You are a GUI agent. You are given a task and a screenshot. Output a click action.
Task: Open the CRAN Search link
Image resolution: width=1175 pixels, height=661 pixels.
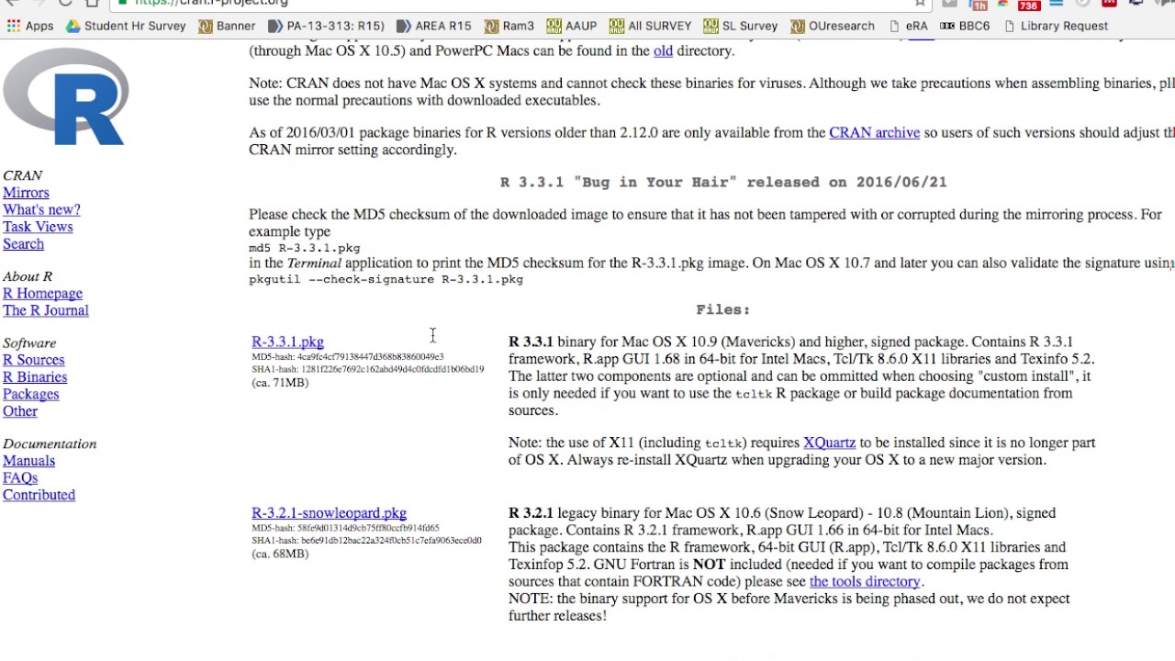coord(23,244)
